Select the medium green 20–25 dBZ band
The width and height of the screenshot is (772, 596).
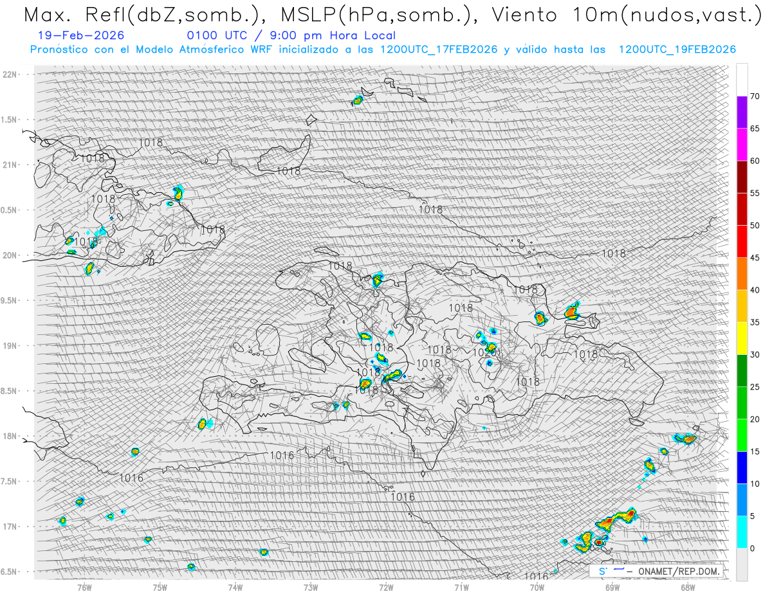coord(742,403)
